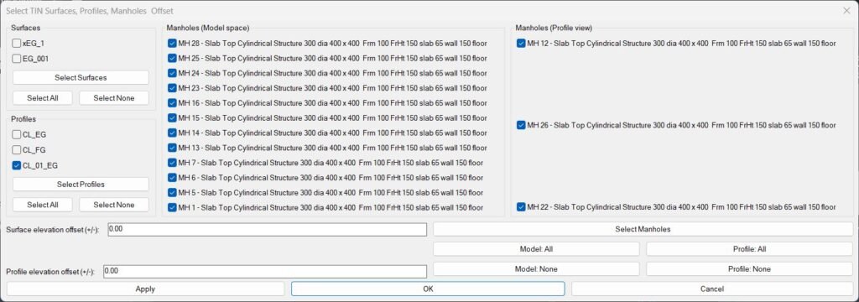The width and height of the screenshot is (859, 302).
Task: Choose the Profile: All button
Action: tap(749, 249)
